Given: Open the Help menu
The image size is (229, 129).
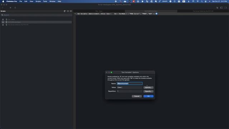Looking at the screenshot, I should click(x=59, y=1).
